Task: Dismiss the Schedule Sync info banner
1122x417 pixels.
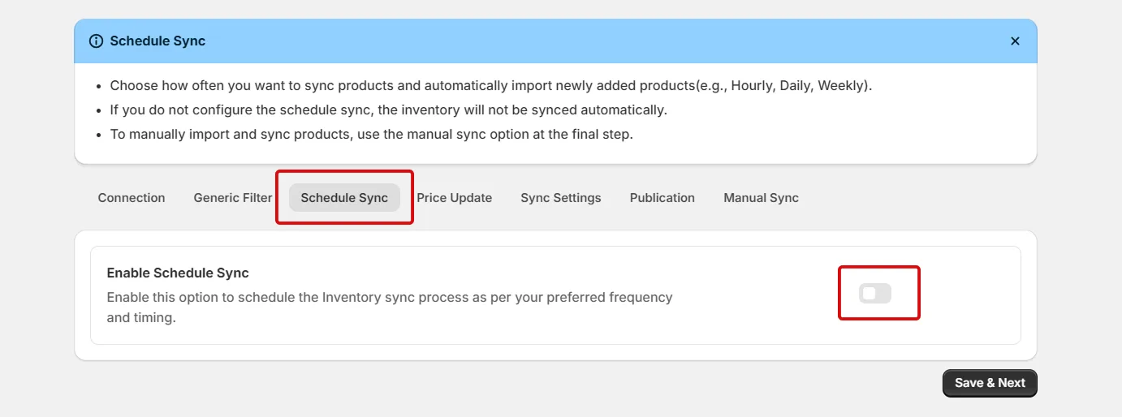Action: [1015, 41]
